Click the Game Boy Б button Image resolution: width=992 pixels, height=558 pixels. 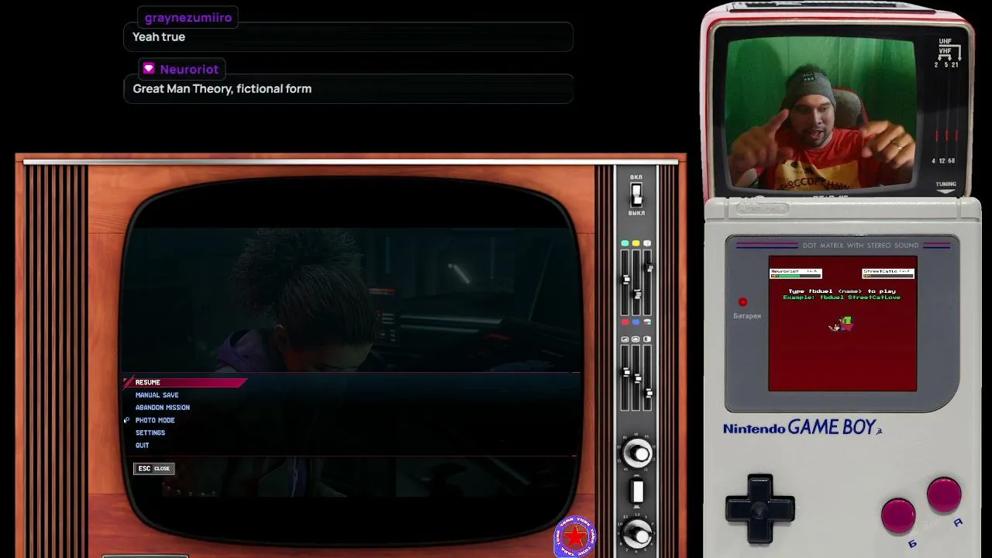(898, 516)
